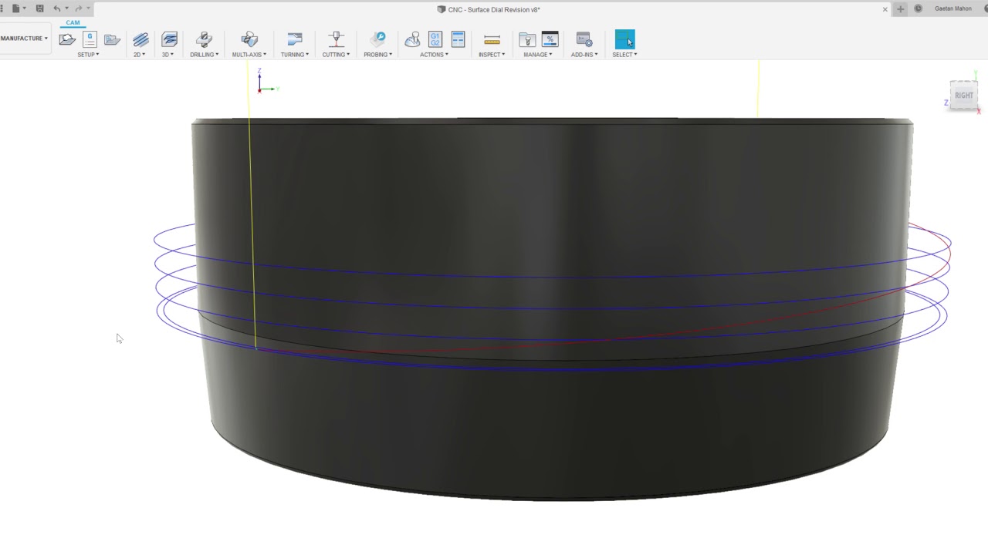Choose the Drilling tool icon
The width and height of the screenshot is (988, 555).
pyautogui.click(x=205, y=39)
